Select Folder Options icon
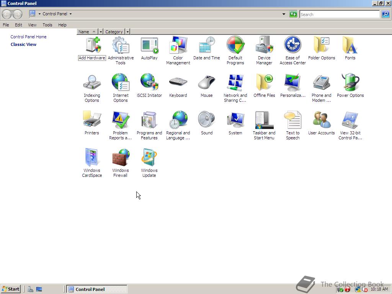Viewport: 392px width, 294px height. [322, 49]
